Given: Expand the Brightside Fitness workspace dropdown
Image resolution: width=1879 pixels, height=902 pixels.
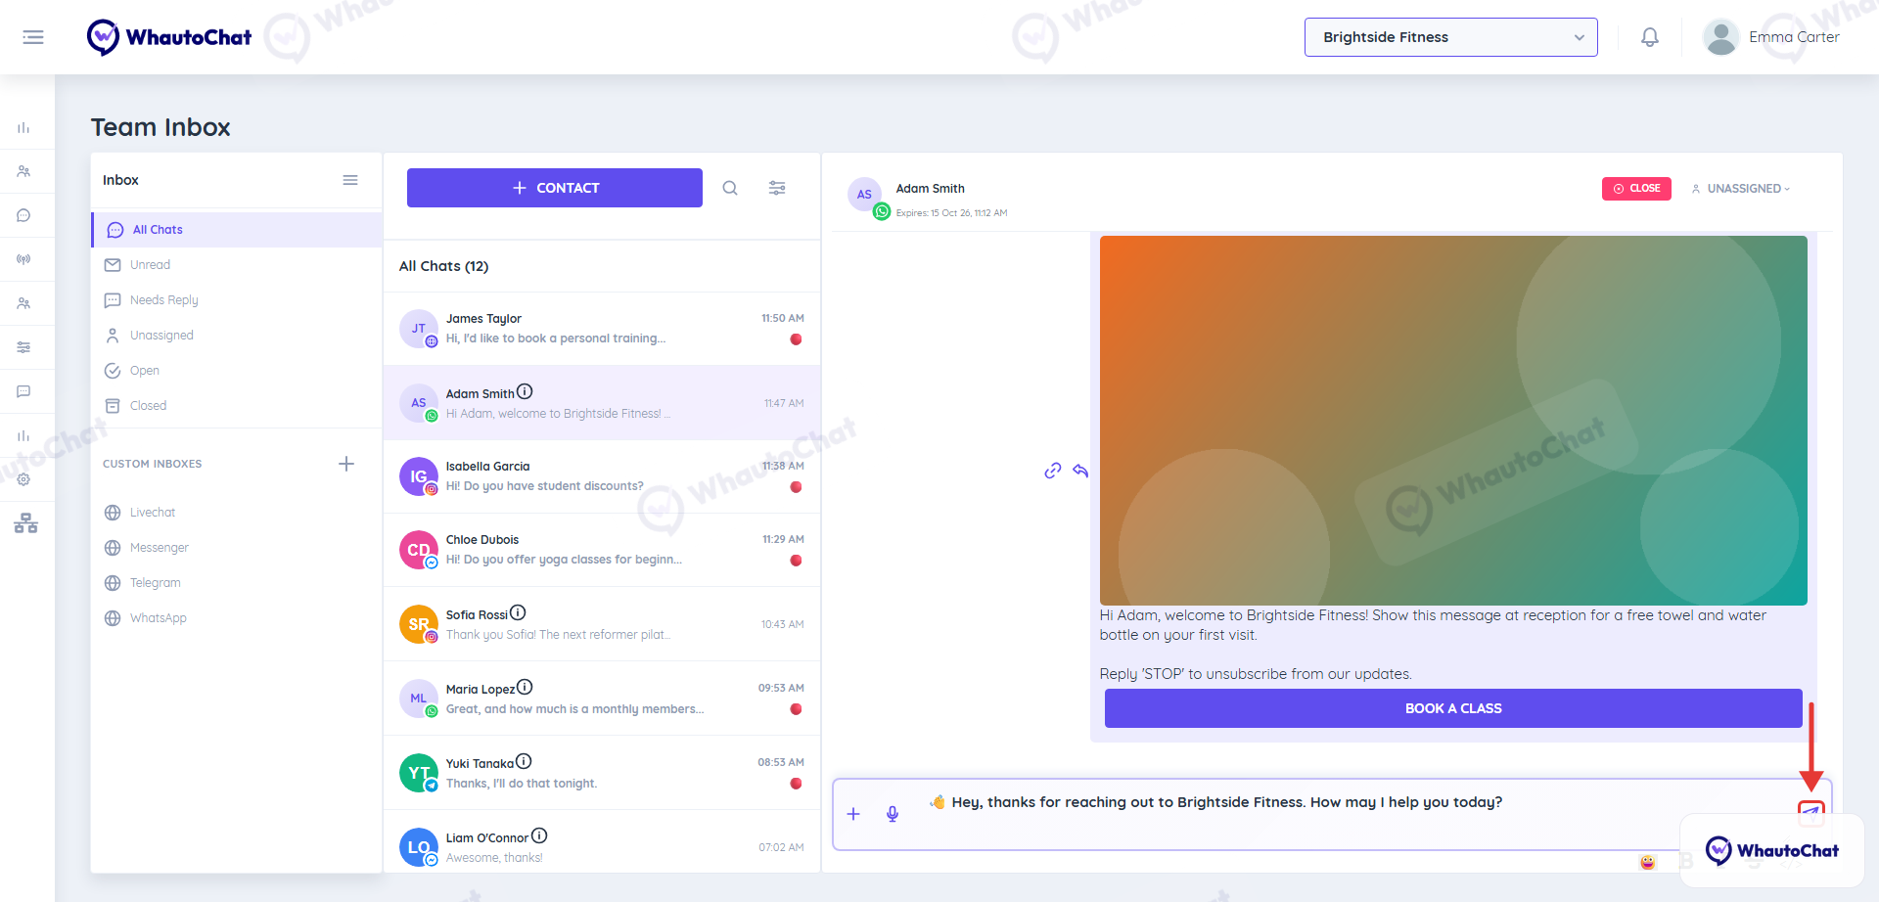Looking at the screenshot, I should click(1450, 37).
